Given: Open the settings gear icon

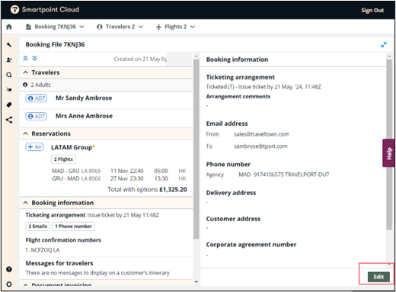Looking at the screenshot, I should (9, 284).
